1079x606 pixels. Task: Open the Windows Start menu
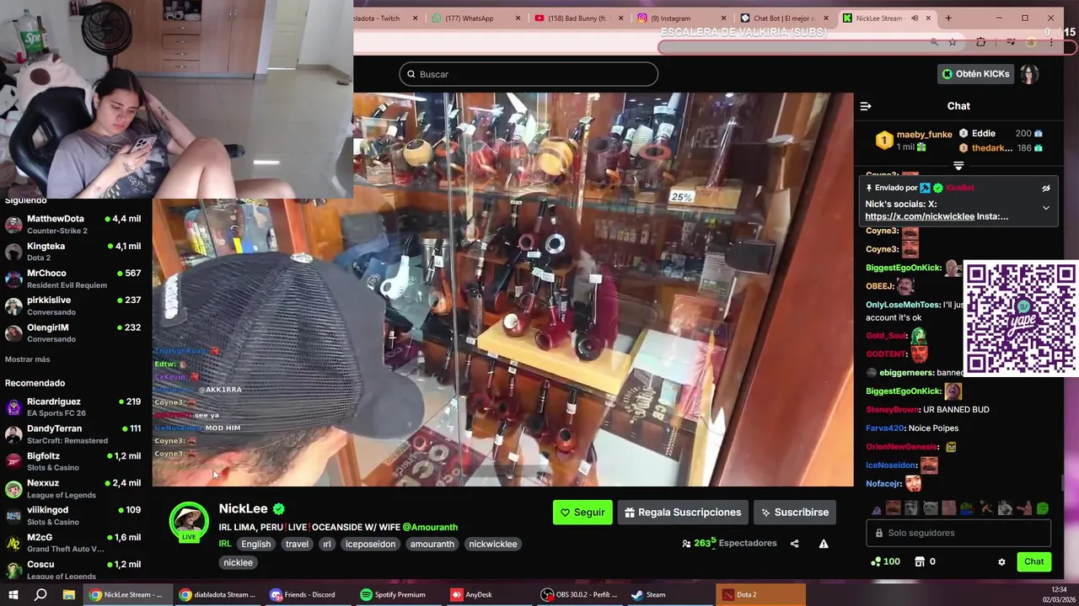[13, 594]
